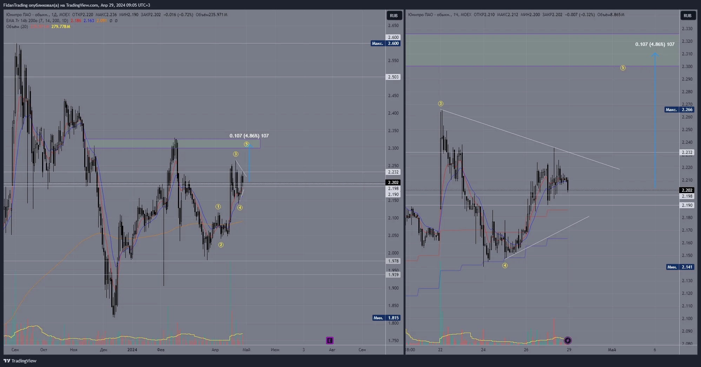Select wave marker 2 on the daily chart
Image resolution: width=701 pixels, height=367 pixels.
click(x=221, y=245)
